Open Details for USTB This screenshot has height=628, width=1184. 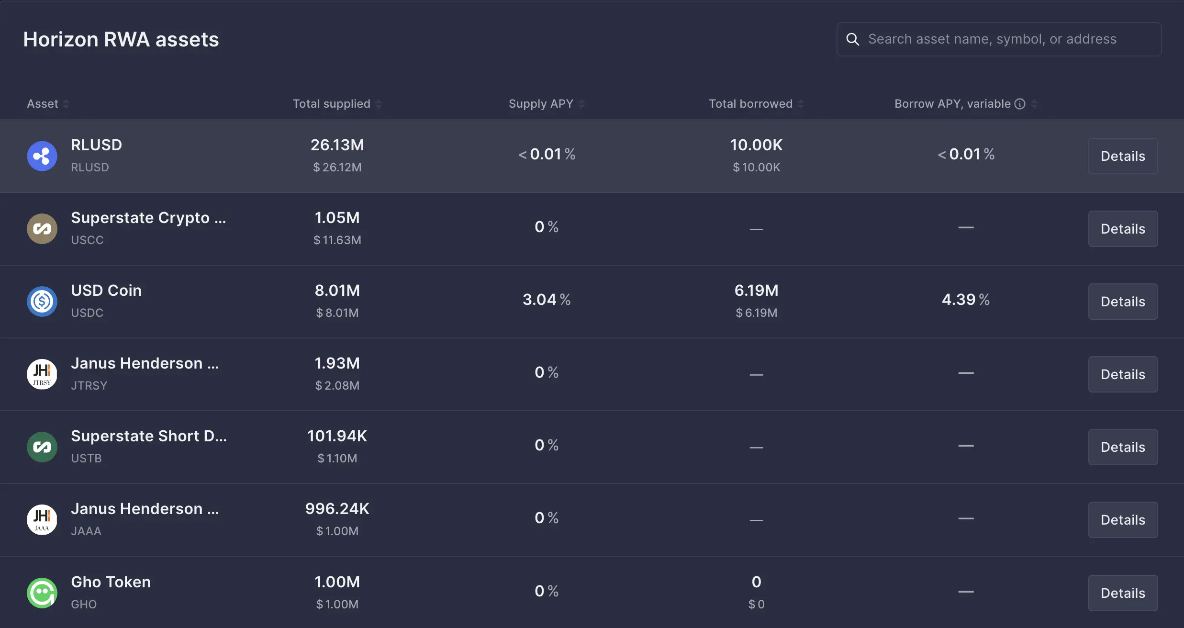[x=1123, y=447]
